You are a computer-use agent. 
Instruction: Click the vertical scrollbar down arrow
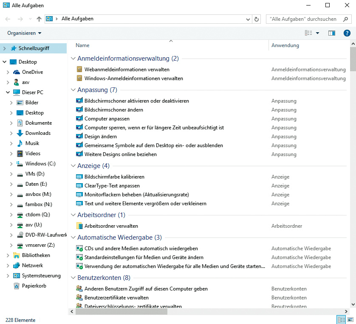coord(353,304)
